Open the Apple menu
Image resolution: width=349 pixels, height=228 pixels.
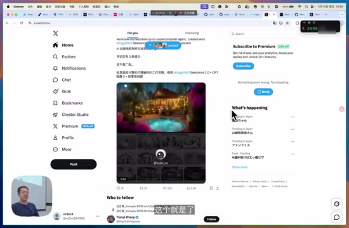coord(8,7)
